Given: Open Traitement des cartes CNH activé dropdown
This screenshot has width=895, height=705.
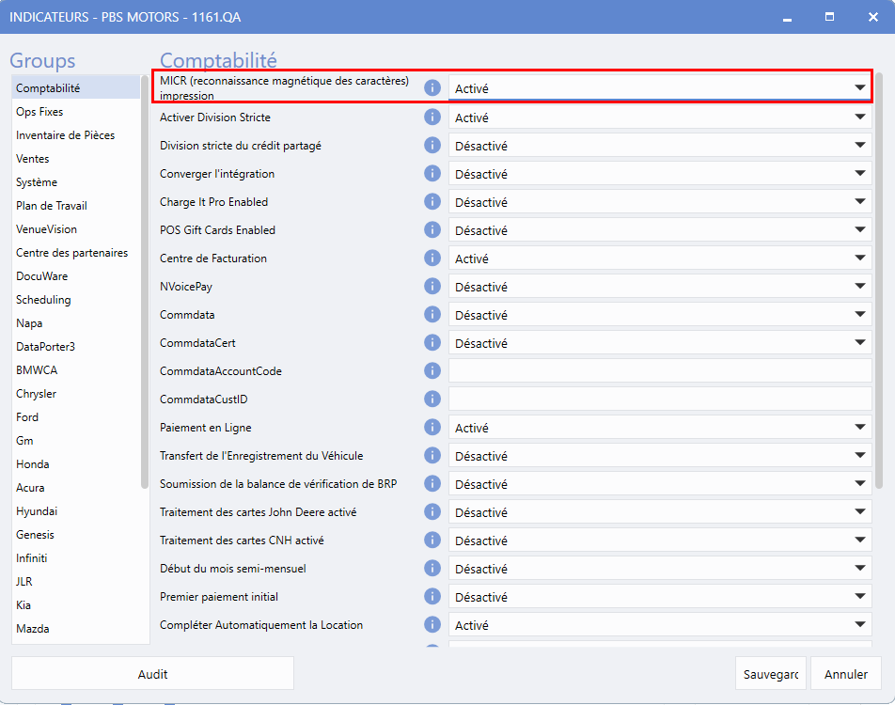Looking at the screenshot, I should pyautogui.click(x=660, y=540).
